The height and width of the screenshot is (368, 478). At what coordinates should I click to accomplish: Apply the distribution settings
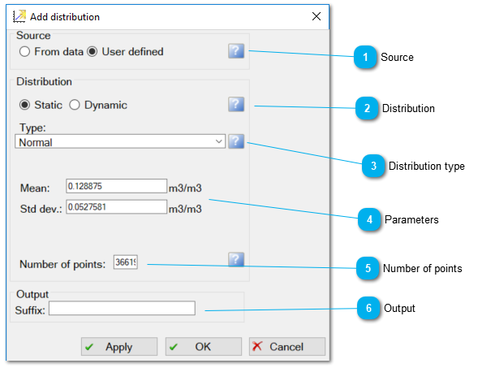[x=119, y=347]
